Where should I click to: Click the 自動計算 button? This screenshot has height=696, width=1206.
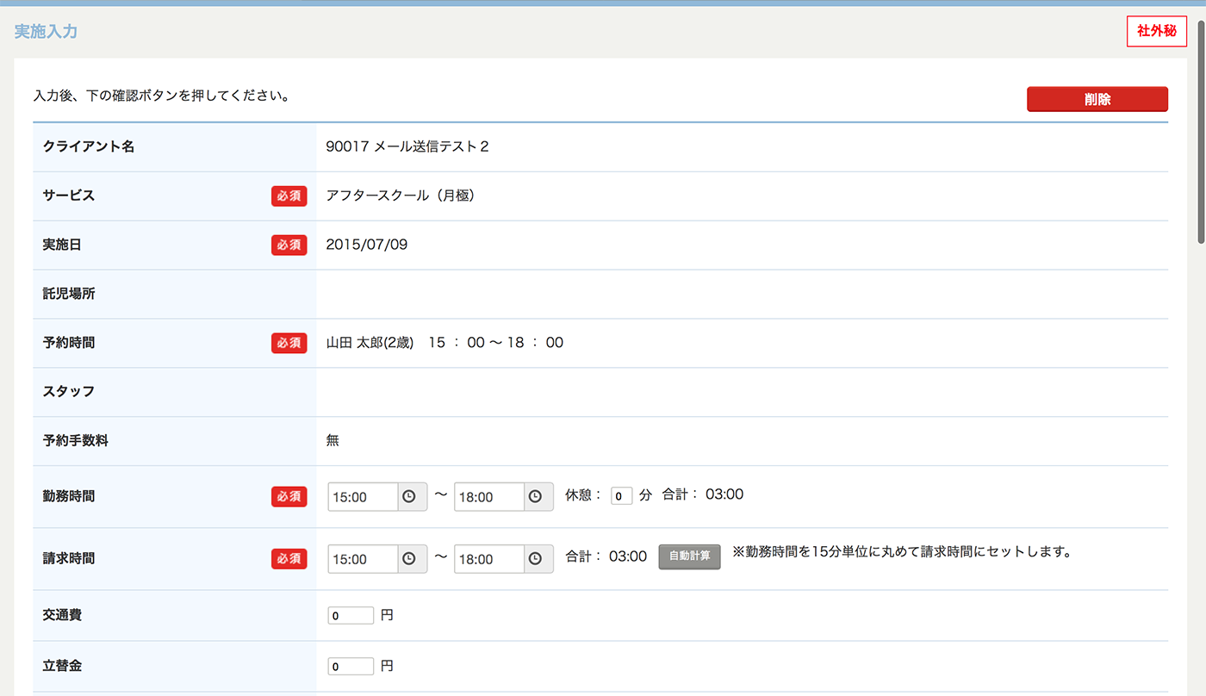pos(689,556)
